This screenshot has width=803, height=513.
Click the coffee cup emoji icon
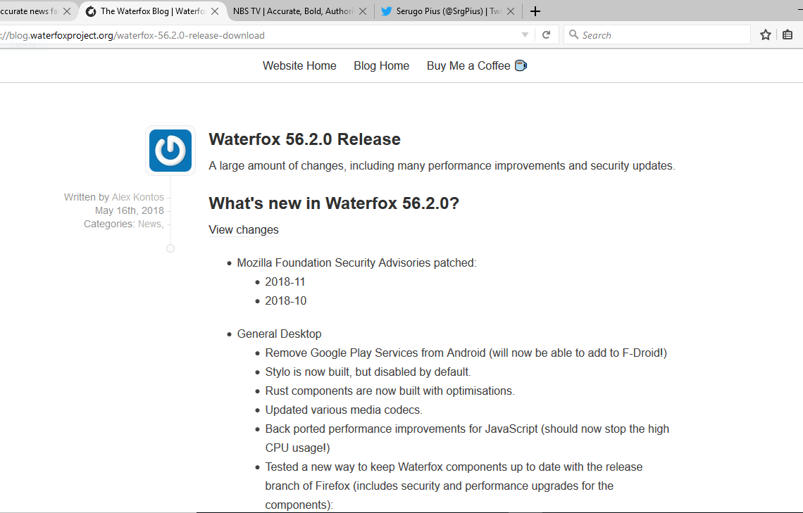click(x=521, y=65)
